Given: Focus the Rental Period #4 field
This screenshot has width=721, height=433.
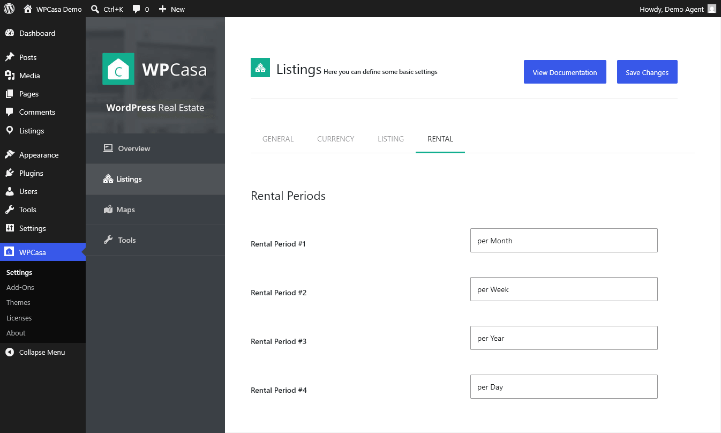Looking at the screenshot, I should coord(564,387).
